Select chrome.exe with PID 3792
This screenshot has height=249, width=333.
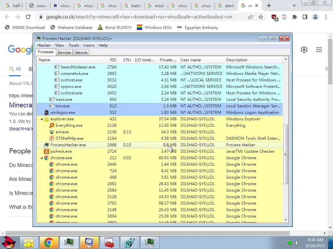tap(160, 203)
